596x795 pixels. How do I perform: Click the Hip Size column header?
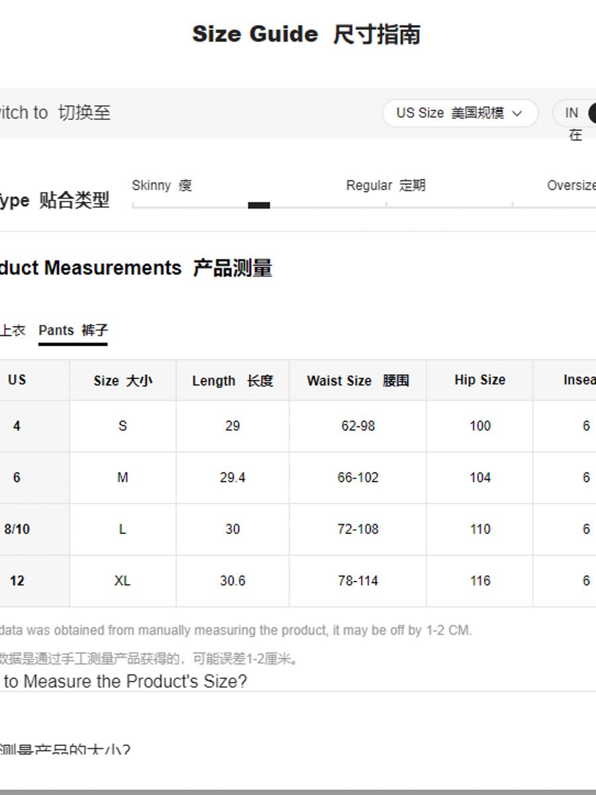point(479,380)
